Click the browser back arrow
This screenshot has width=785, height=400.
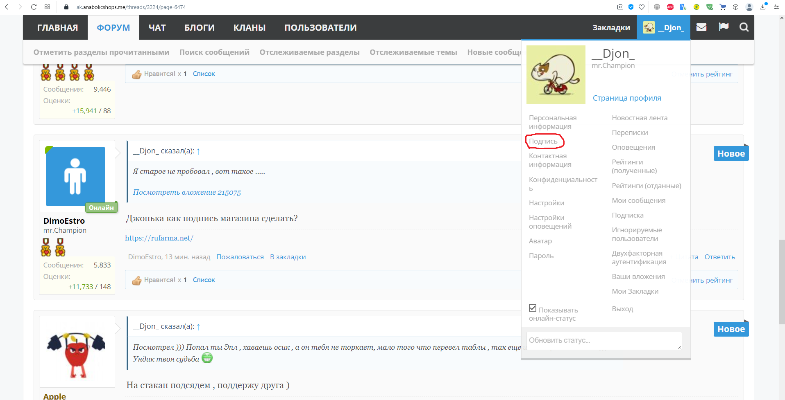pos(7,7)
